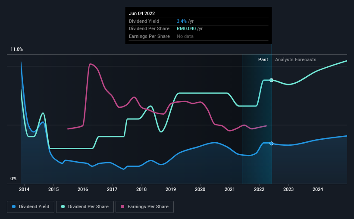
Task: Click the Analysts Forecasts label
Action: coord(295,59)
